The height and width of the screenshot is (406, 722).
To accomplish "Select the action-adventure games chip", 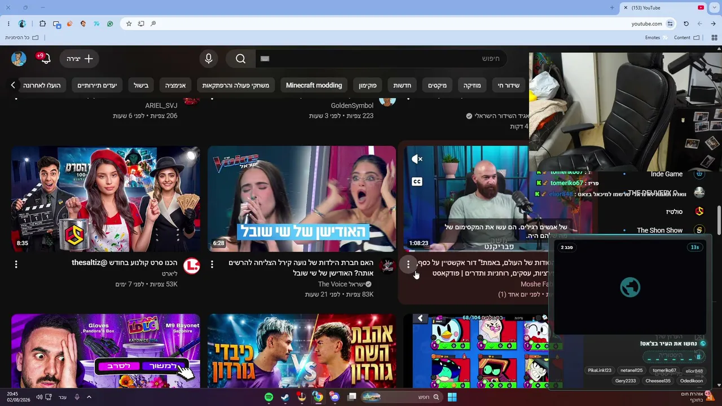I will pyautogui.click(x=236, y=86).
